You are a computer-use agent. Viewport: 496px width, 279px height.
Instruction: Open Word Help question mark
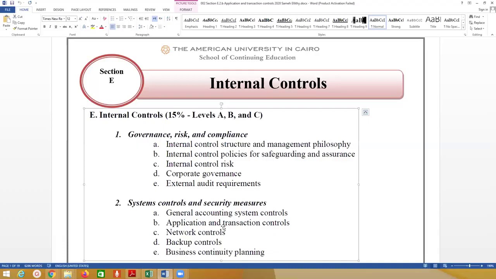462,3
